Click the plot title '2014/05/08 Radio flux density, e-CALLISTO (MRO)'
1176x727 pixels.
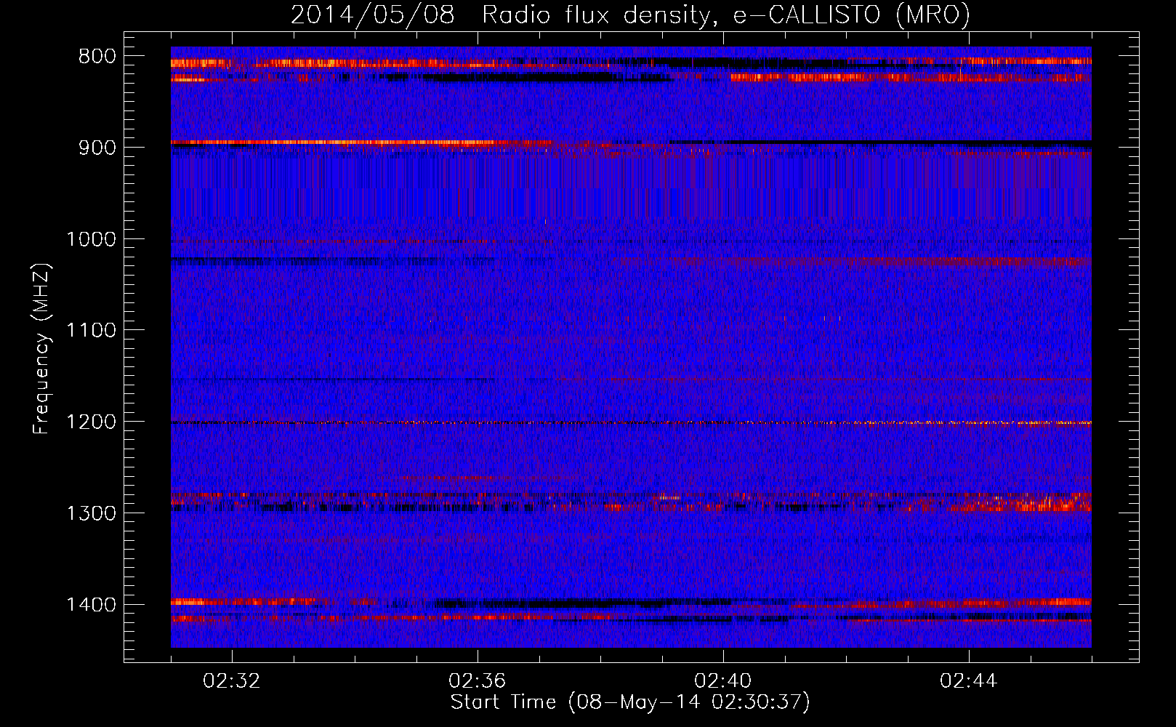tap(630, 15)
